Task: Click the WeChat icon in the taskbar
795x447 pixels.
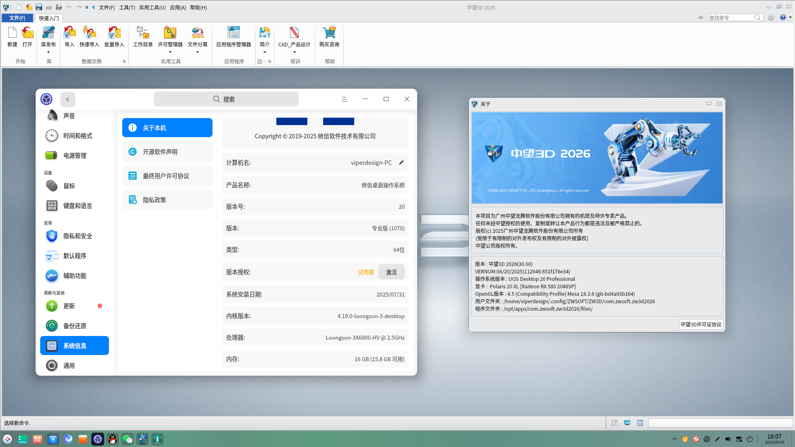Action: (128, 439)
